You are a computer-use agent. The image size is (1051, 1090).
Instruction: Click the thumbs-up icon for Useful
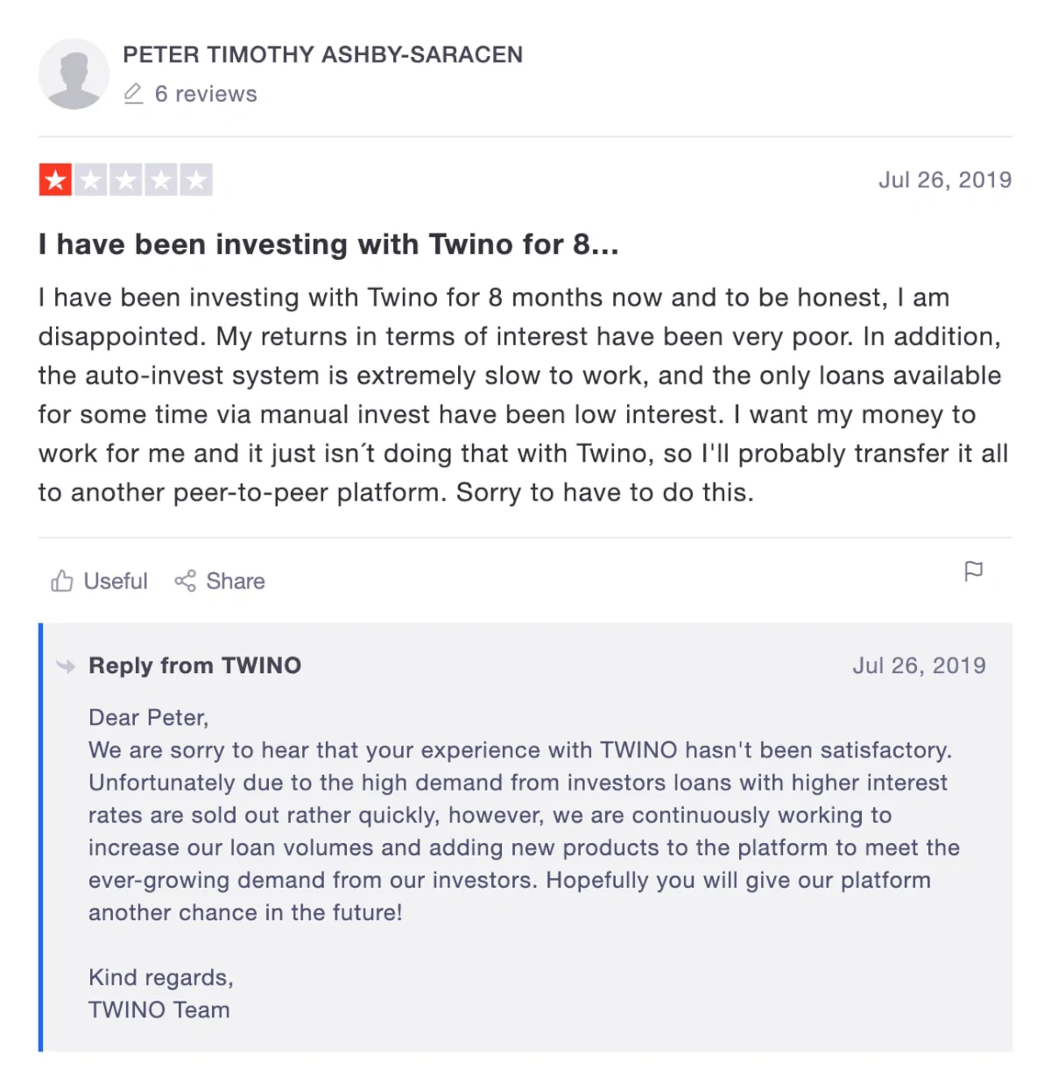[61, 580]
